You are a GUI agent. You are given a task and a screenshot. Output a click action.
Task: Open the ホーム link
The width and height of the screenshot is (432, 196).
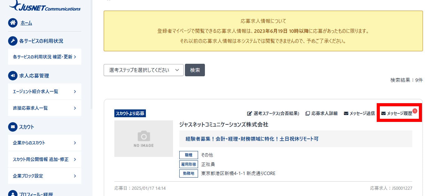click(26, 23)
